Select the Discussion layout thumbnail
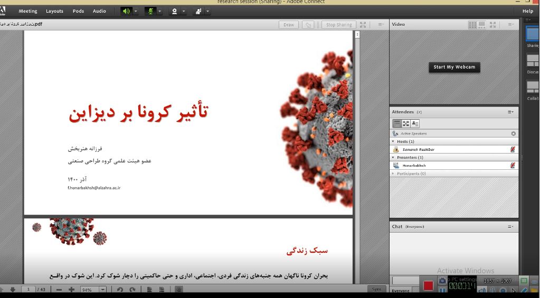 pyautogui.click(x=533, y=61)
